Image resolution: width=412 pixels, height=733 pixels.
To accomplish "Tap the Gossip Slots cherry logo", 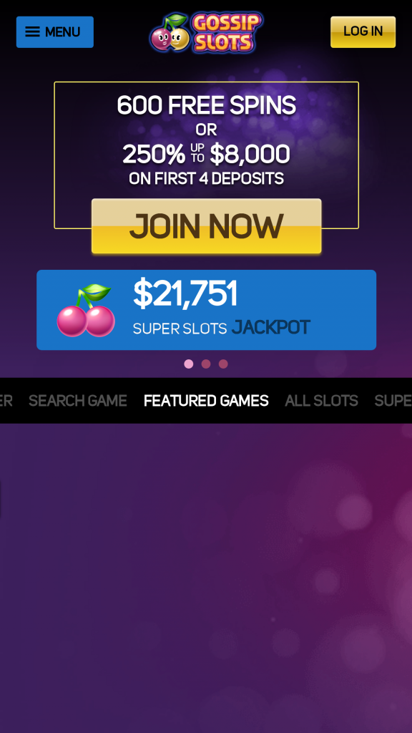I will (x=206, y=31).
